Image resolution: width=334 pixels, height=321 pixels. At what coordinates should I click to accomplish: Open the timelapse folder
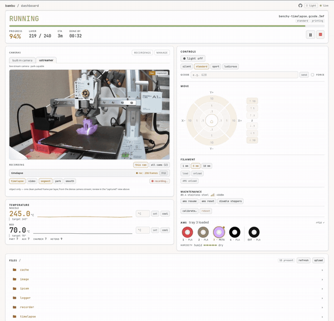28,317
